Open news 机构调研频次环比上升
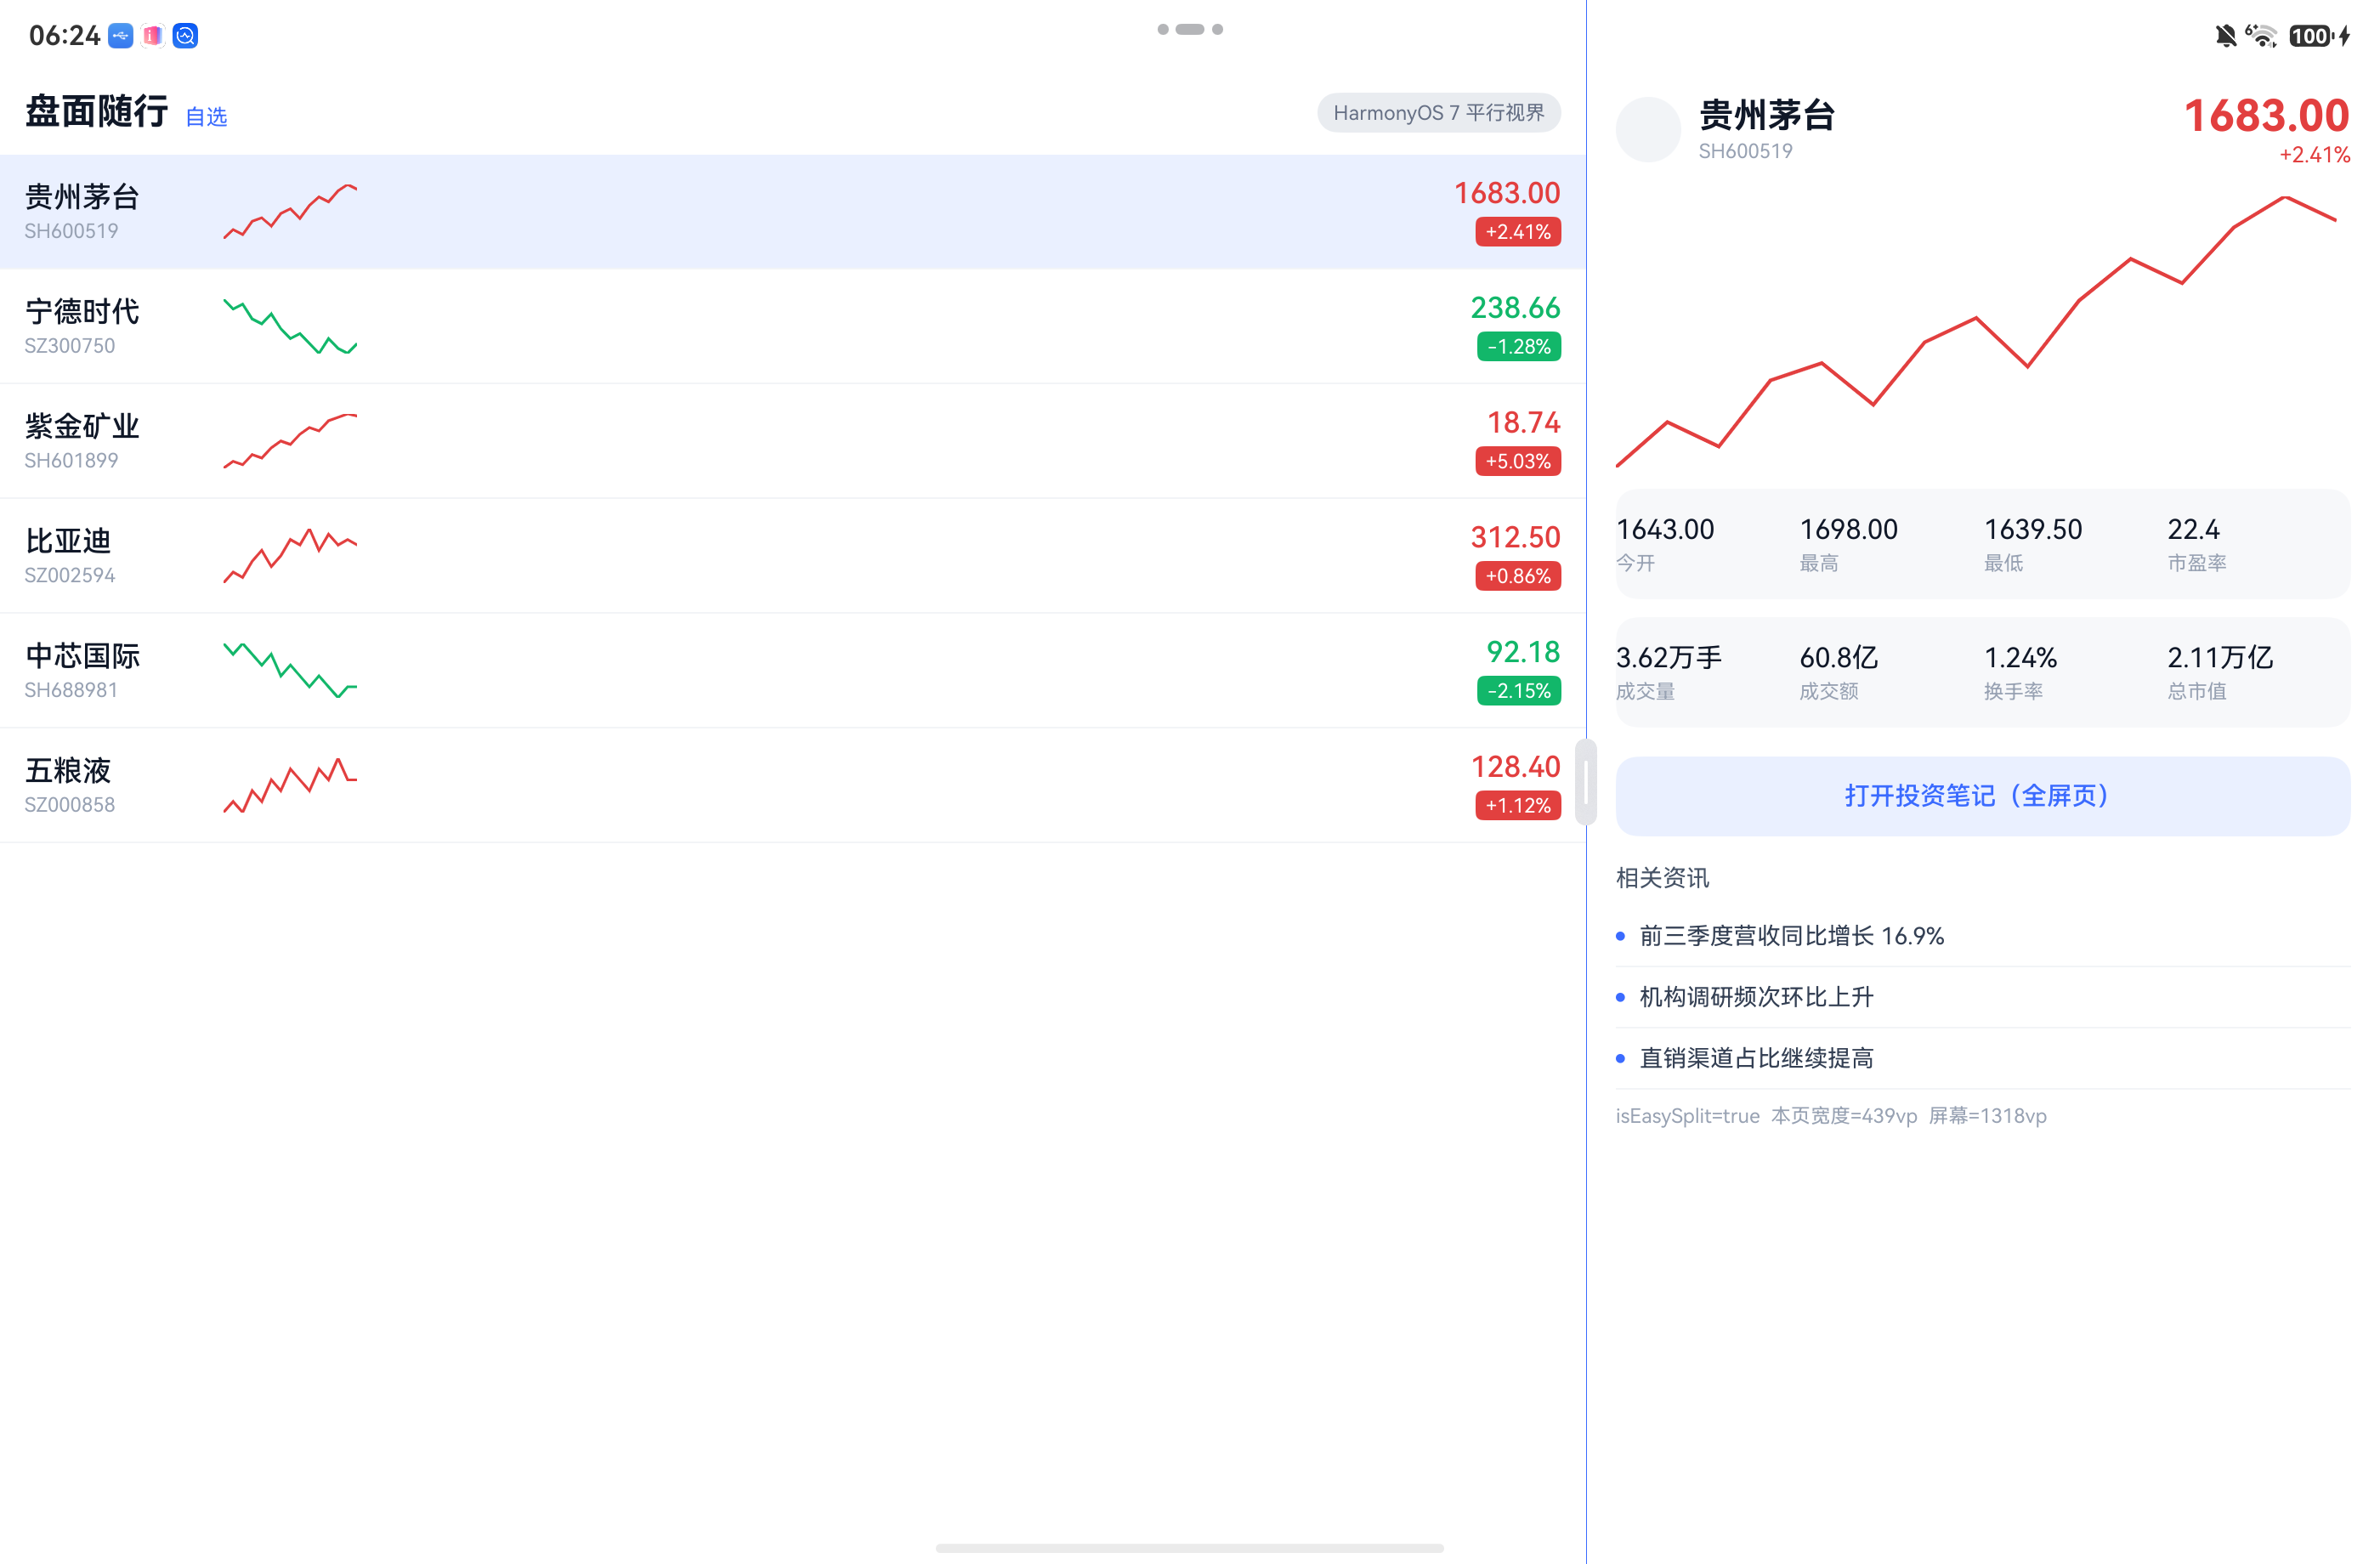The image size is (2380, 1564). [x=1982, y=997]
